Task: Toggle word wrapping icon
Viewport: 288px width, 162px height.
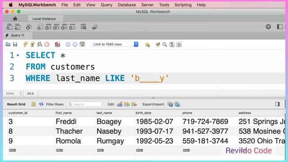Action: coord(179,44)
